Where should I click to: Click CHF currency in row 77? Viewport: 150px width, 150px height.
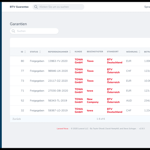(x=129, y=71)
